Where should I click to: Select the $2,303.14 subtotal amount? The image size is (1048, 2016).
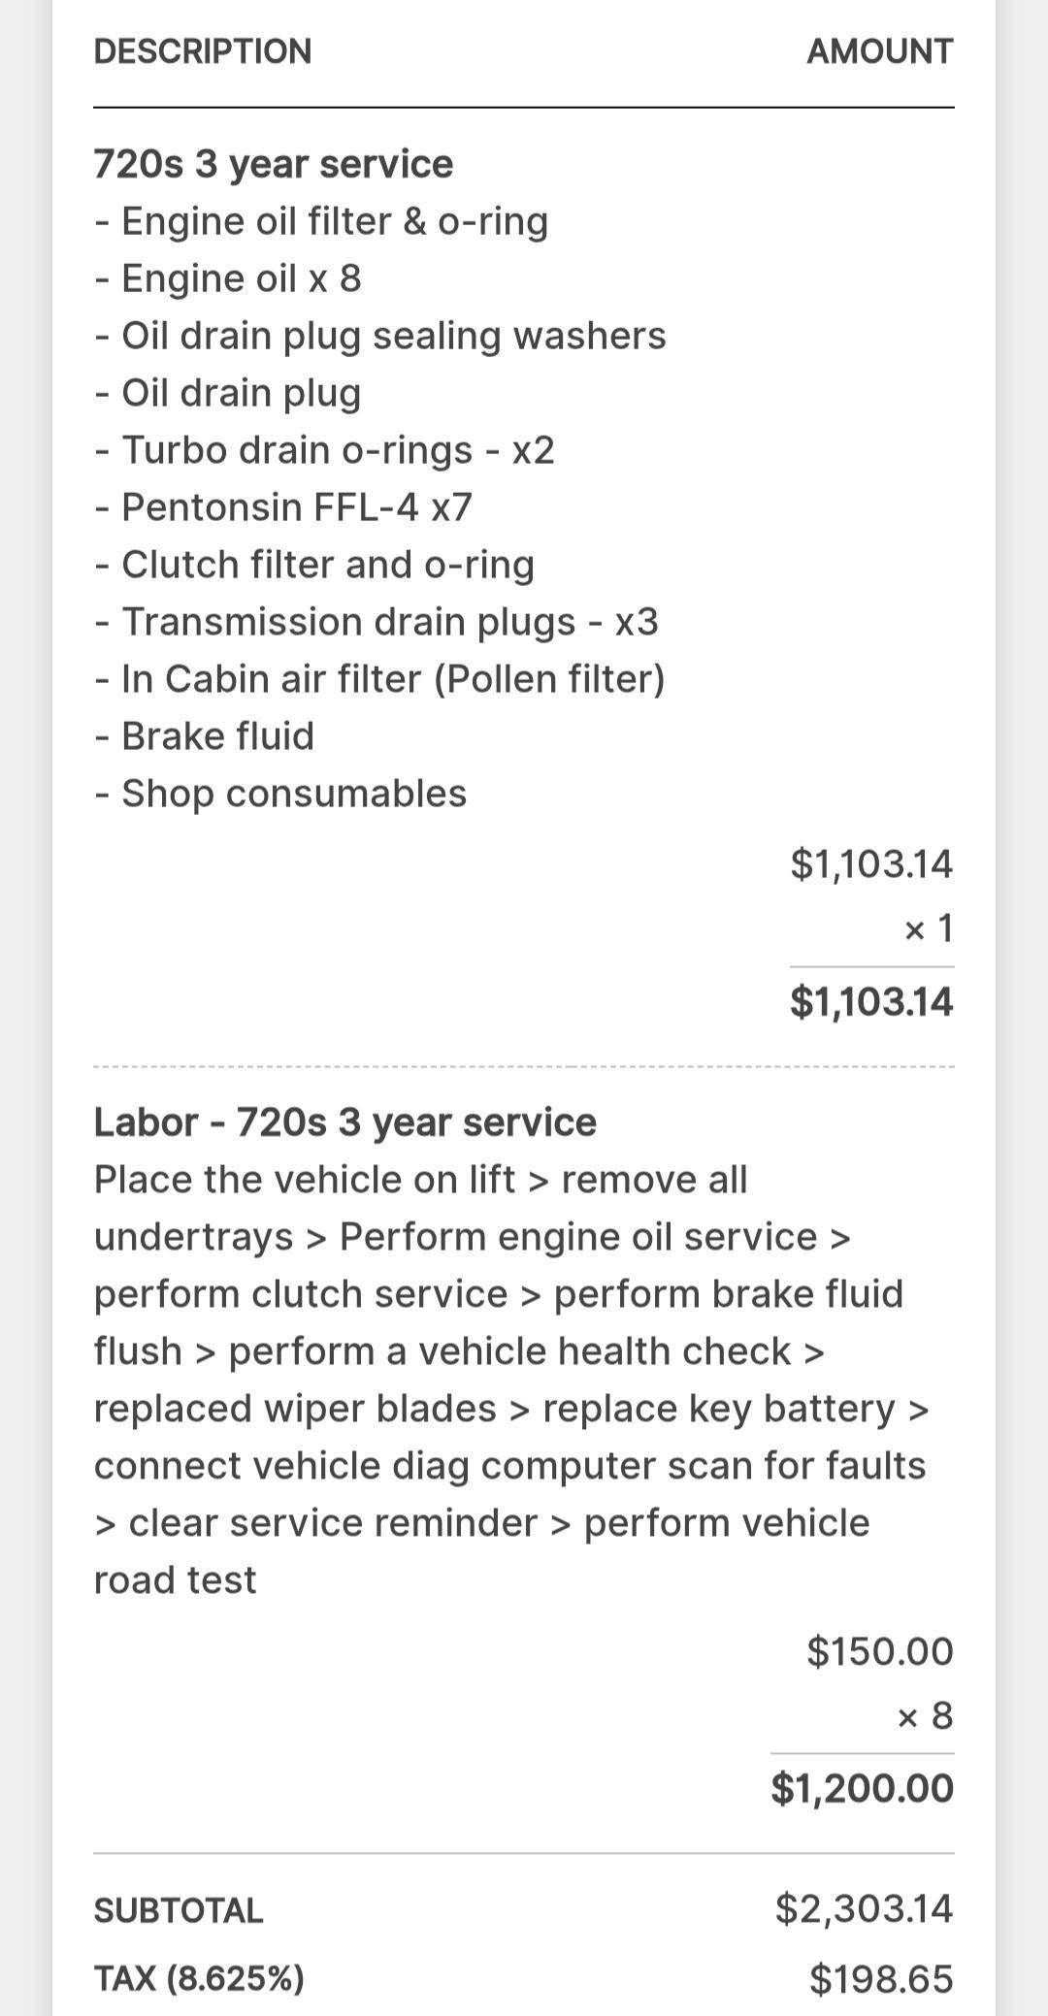(864, 1908)
